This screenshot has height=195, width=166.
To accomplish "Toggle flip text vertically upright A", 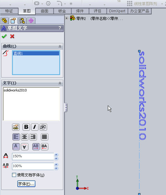I will [16, 147].
